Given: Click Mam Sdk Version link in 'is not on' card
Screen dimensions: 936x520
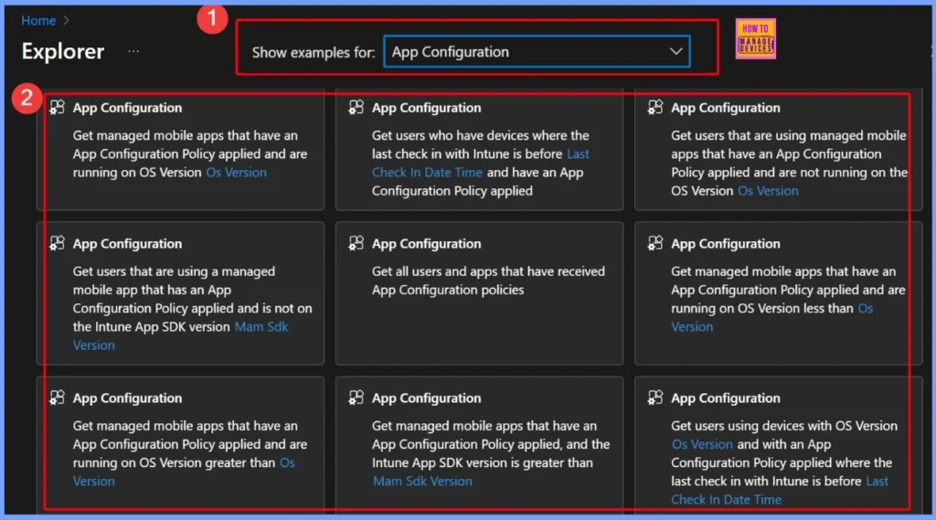Looking at the screenshot, I should 261,326.
